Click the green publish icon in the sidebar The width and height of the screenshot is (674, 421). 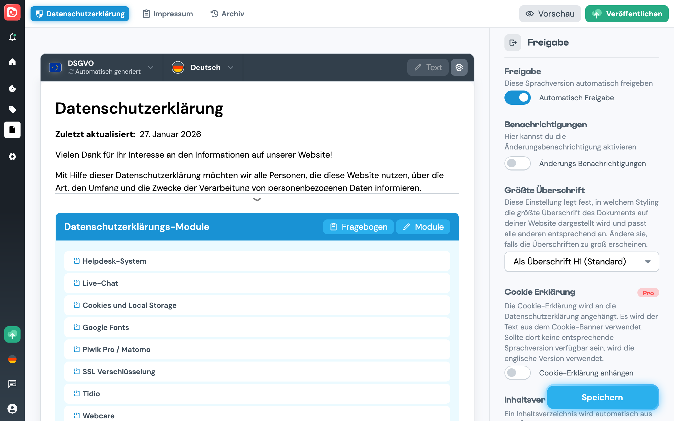click(x=12, y=334)
